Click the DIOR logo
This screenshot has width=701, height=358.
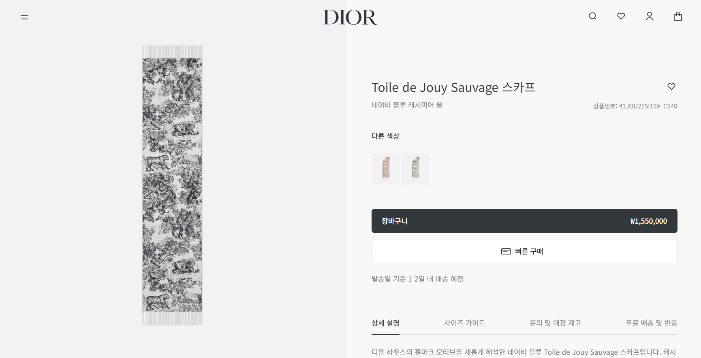tap(350, 17)
